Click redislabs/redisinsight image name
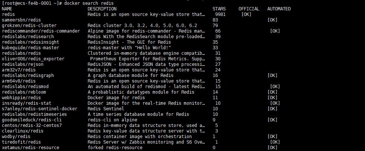The width and height of the screenshot is (365, 151). [x=30, y=42]
